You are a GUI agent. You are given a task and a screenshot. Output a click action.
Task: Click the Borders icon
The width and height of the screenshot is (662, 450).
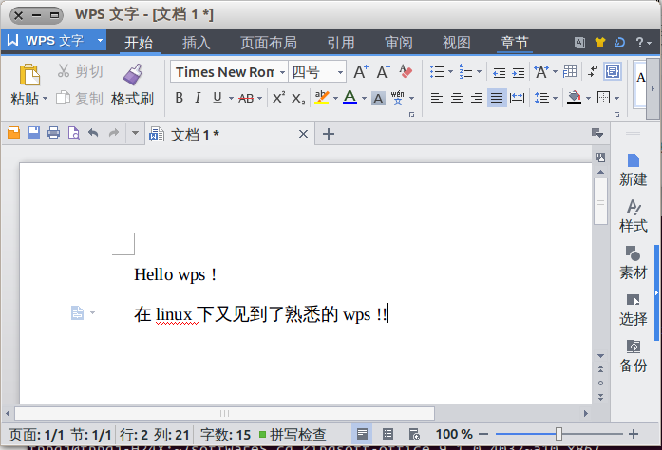click(x=603, y=98)
